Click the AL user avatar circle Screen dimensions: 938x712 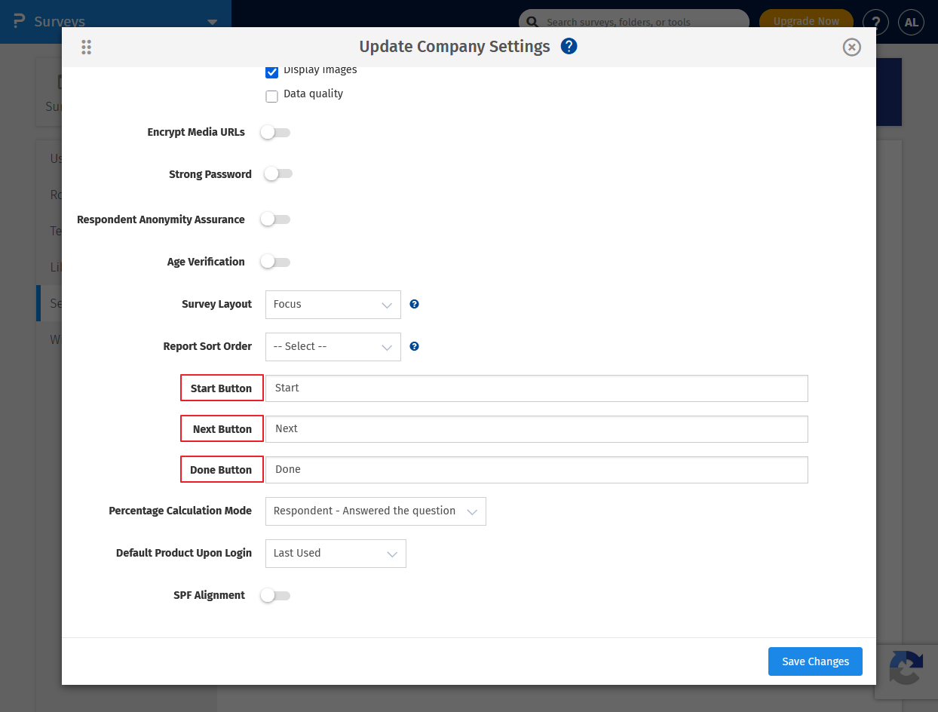(x=911, y=22)
